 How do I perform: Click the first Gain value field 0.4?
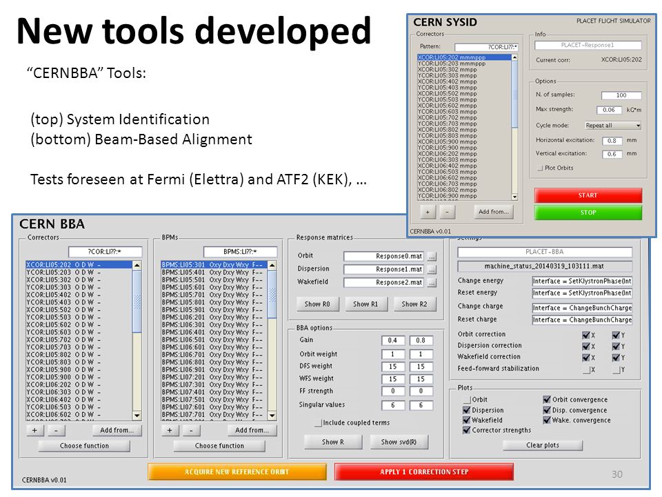(392, 340)
